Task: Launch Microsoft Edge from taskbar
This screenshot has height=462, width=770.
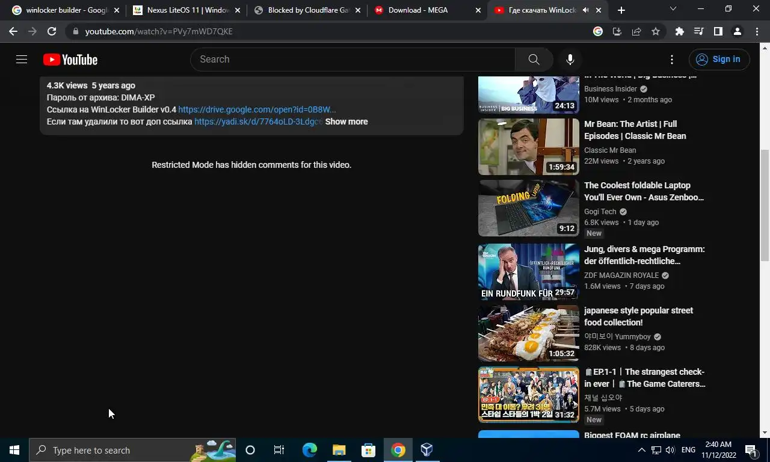Action: (309, 450)
